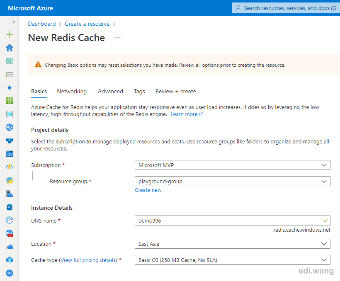Screen dimensions: 340x281
Task: Open the server with cloud sidebar icon
Action: 10,194
